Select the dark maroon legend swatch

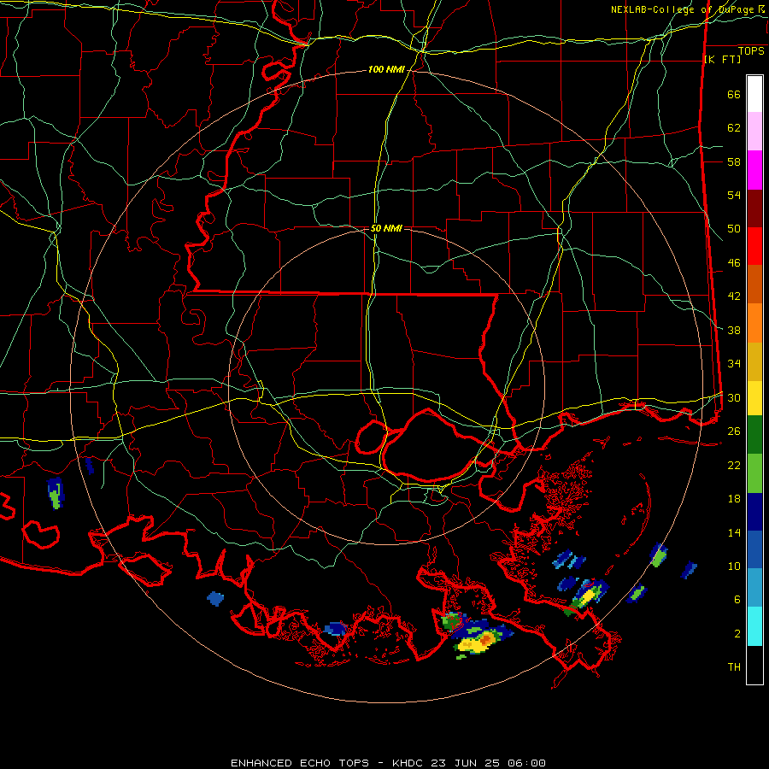754,208
